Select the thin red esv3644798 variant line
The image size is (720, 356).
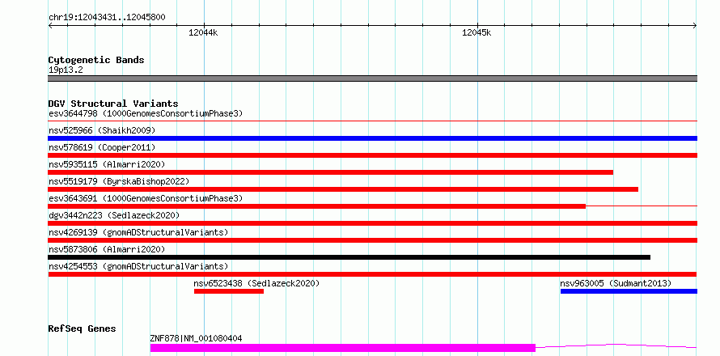[372, 121]
